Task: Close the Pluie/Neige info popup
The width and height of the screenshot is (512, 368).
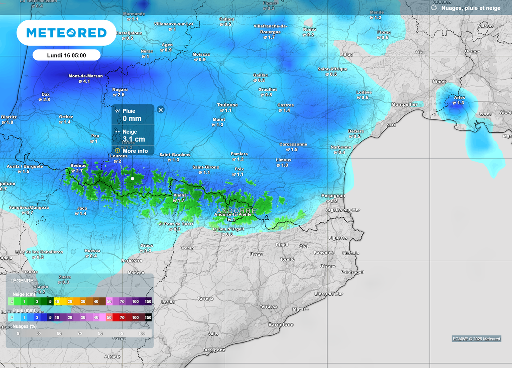Action: click(160, 110)
